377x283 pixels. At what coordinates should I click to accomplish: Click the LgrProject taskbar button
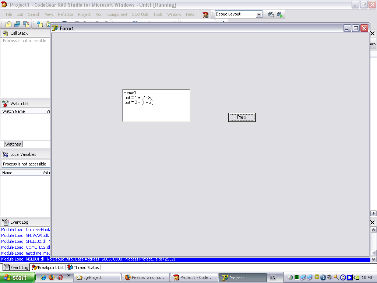(98, 277)
